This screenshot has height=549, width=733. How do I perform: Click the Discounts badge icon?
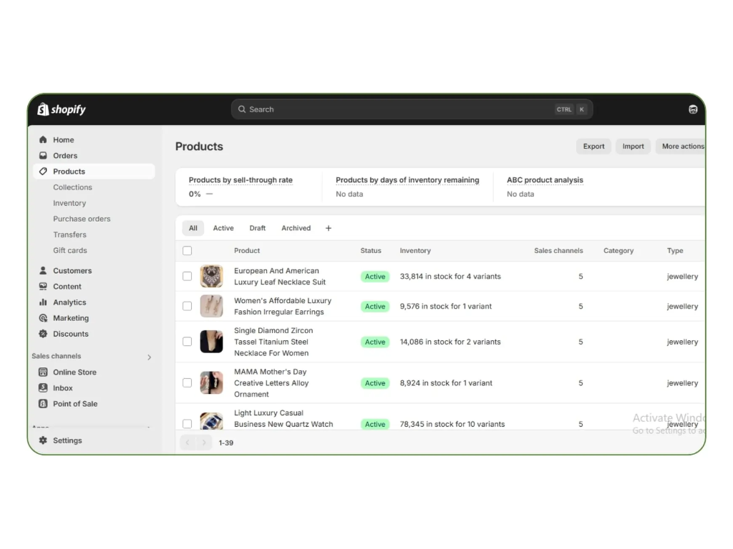[43, 334]
